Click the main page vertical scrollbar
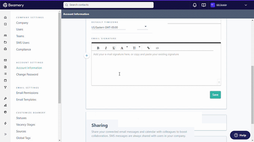This screenshot has height=142, width=254. click(252, 95)
